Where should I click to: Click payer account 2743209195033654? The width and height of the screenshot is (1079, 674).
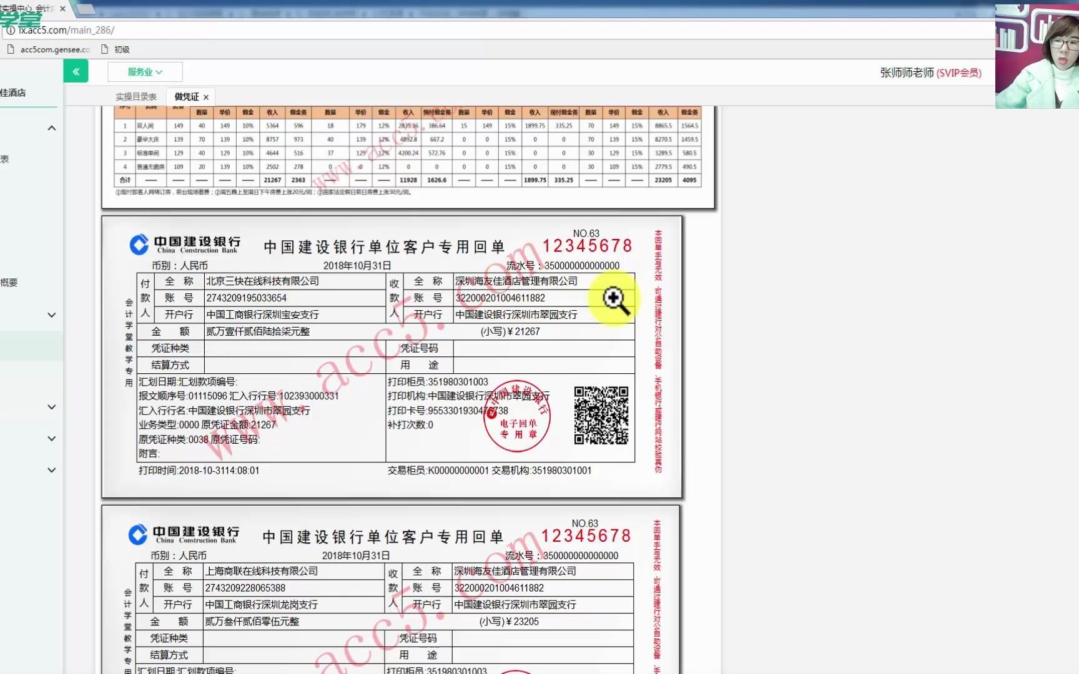point(247,298)
